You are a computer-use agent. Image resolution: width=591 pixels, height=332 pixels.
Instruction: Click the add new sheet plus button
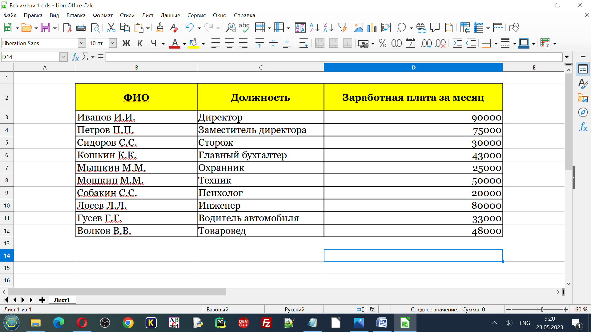point(42,300)
